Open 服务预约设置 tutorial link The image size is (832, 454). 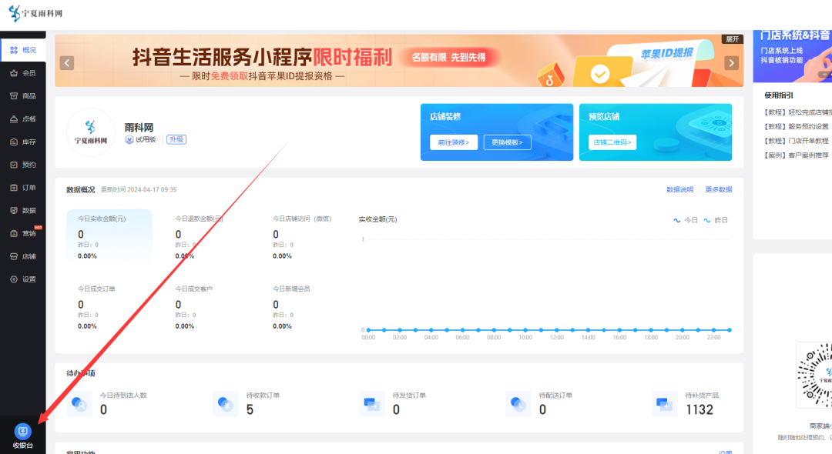point(796,127)
